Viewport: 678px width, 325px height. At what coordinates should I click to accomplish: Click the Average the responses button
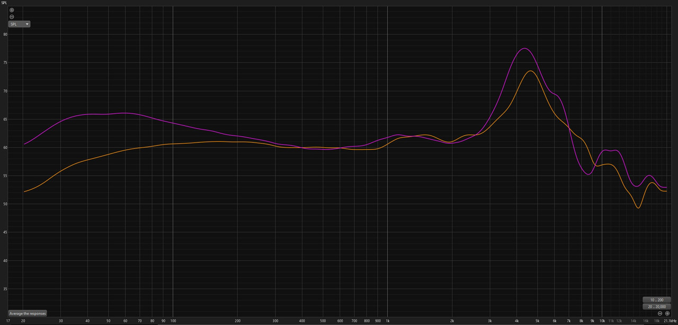[28, 313]
